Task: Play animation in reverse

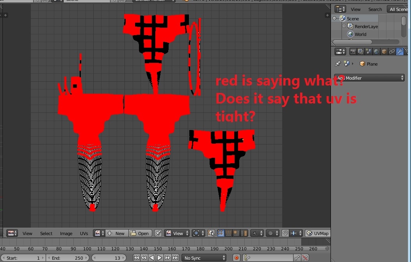Action: tap(151, 258)
